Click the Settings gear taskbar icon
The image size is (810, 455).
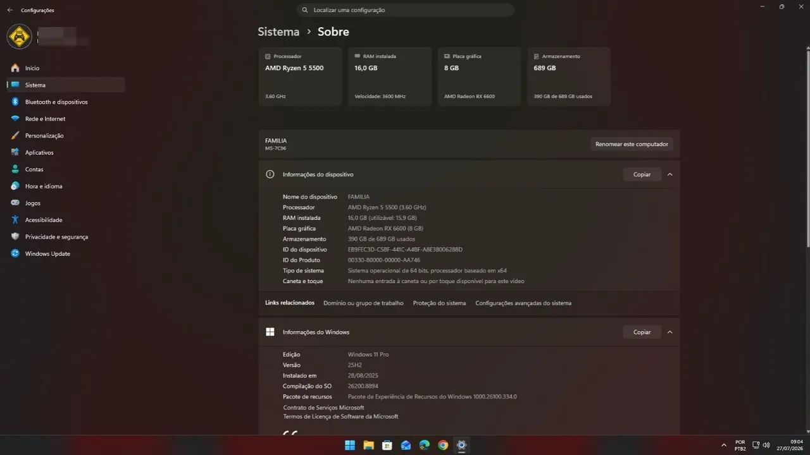point(462,445)
